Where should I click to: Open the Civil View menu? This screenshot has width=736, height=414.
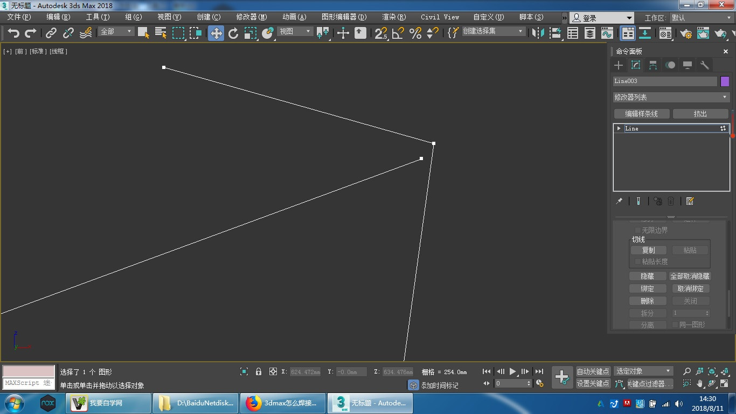(x=440, y=17)
